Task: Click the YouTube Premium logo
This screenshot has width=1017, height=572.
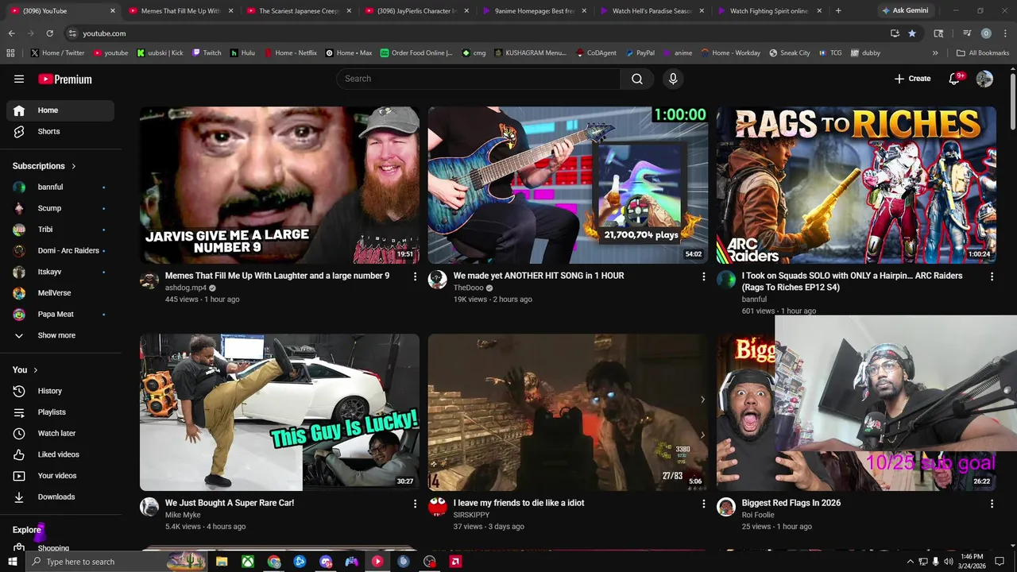Action: click(x=65, y=79)
